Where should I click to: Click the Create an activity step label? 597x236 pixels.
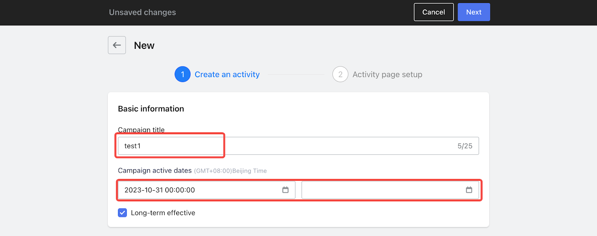click(227, 75)
